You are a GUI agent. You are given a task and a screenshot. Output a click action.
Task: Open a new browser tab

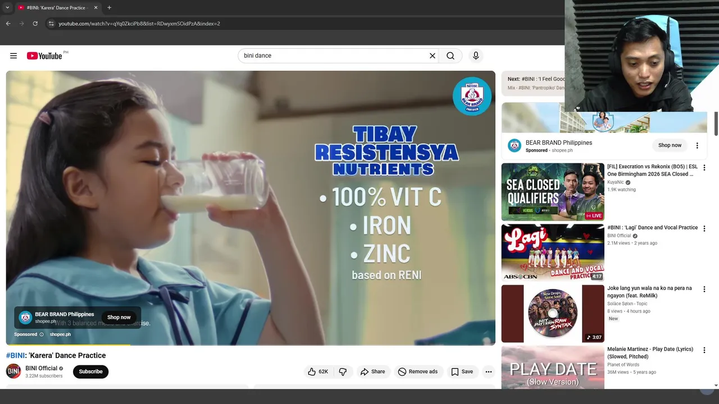tap(109, 8)
